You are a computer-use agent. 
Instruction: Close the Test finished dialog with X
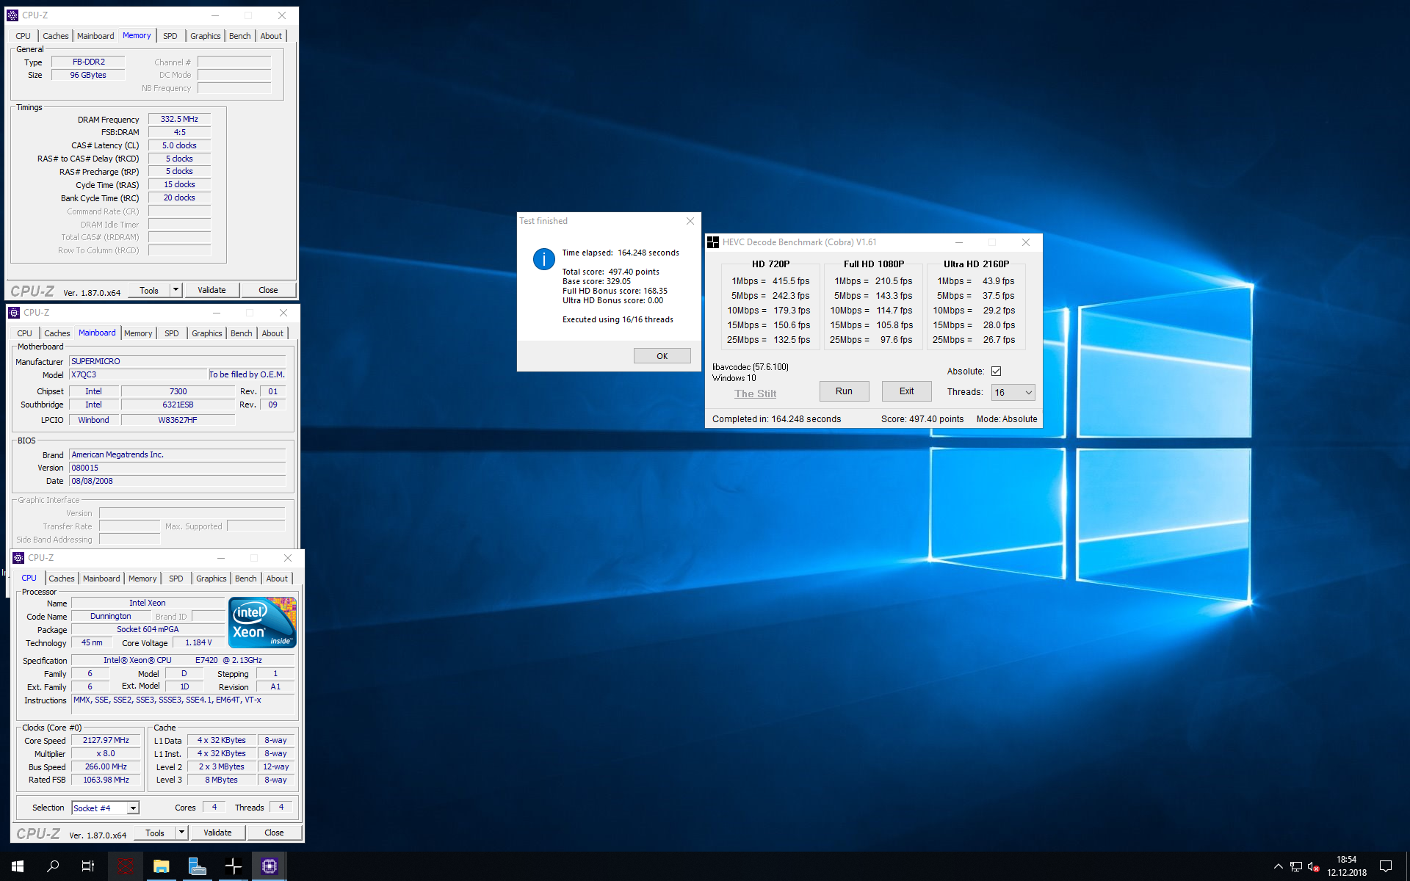[x=690, y=221]
